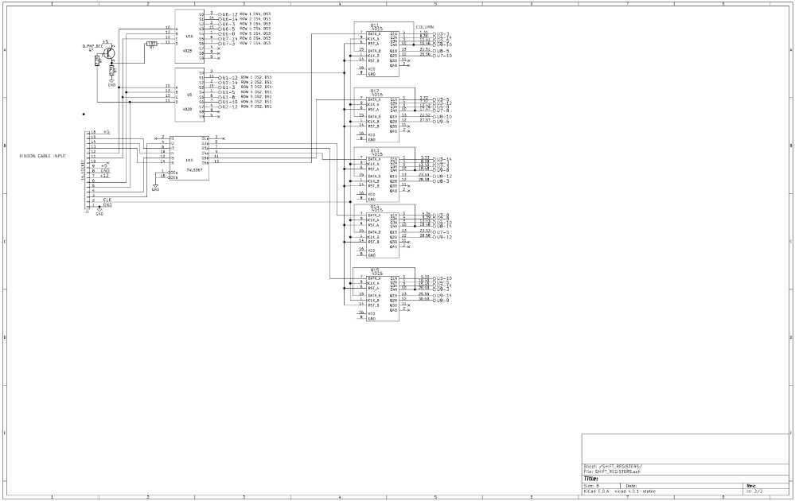Select the "U8-9" output label
Viewport: 795px width, 501px height.
442,301
